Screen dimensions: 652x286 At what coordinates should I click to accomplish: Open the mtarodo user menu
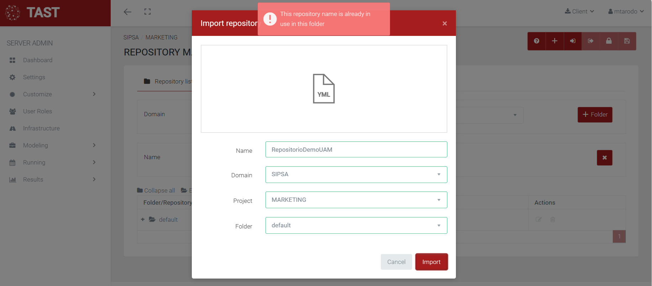tap(626, 11)
